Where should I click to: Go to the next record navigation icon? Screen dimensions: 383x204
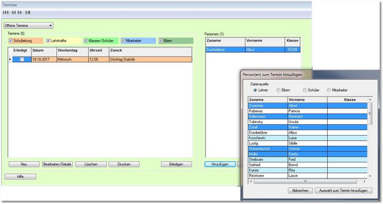pyautogui.click(x=20, y=12)
